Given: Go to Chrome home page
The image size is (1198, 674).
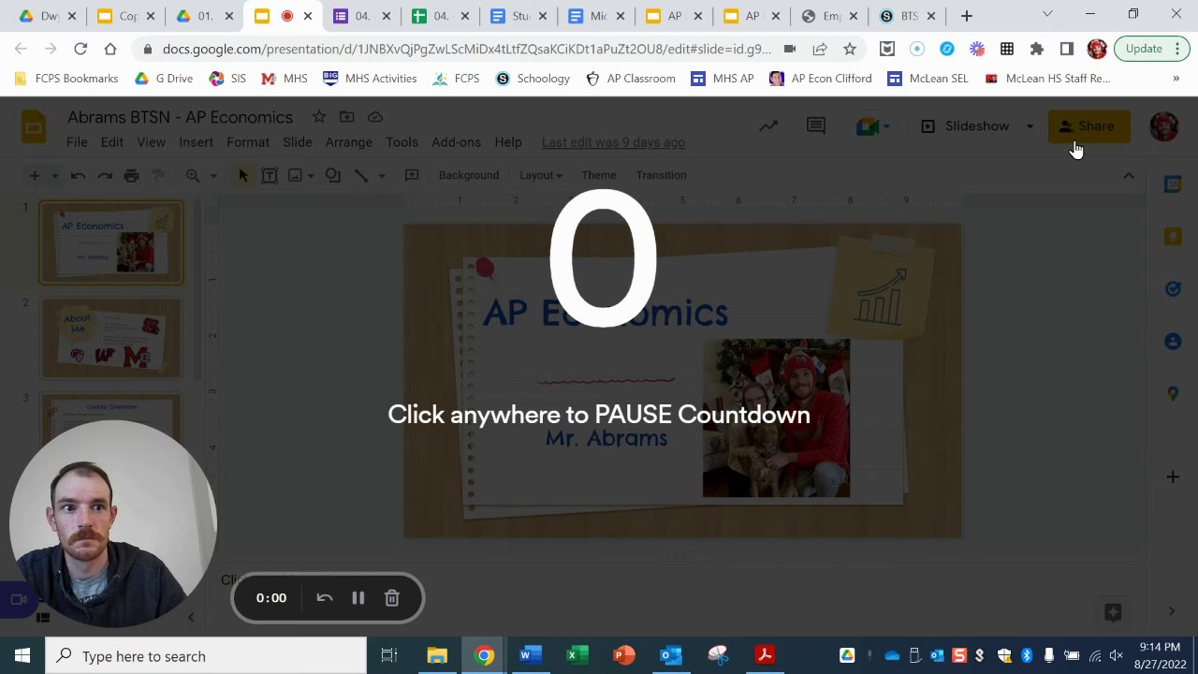Looking at the screenshot, I should tap(110, 49).
